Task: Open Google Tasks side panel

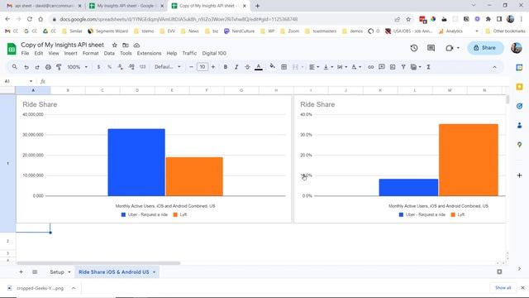Action: click(520, 106)
